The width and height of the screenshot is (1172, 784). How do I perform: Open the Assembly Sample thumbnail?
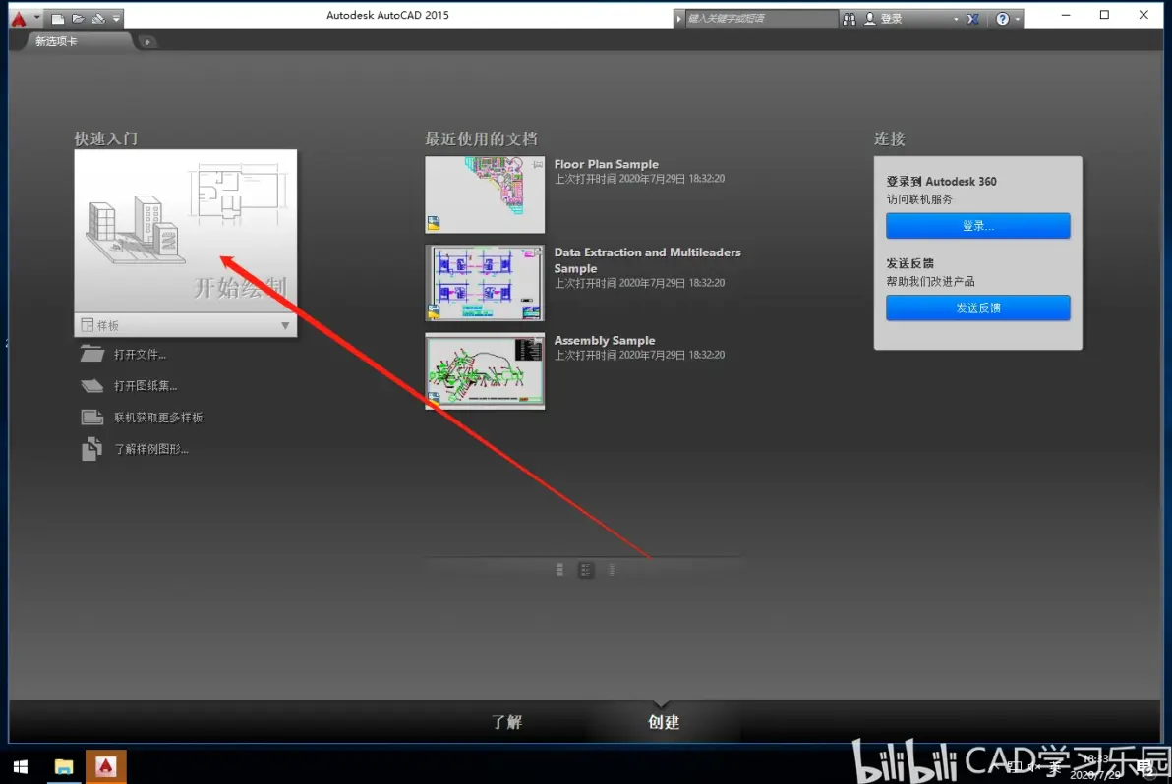(x=485, y=371)
